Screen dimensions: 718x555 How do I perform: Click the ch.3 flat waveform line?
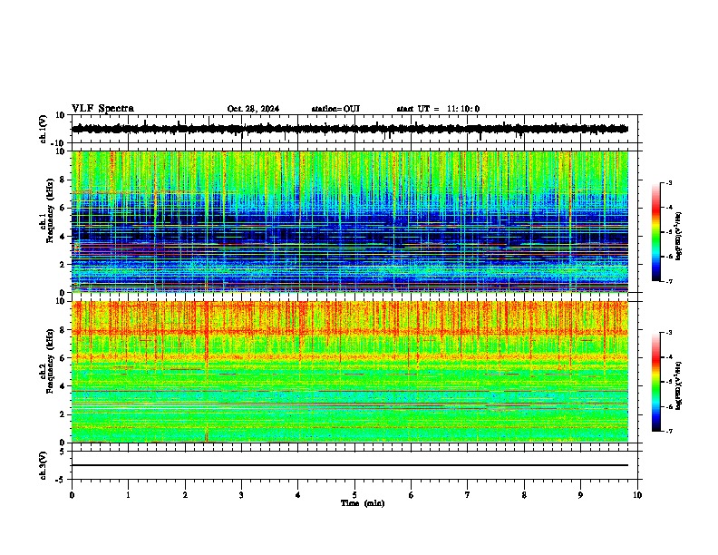pyautogui.click(x=350, y=465)
